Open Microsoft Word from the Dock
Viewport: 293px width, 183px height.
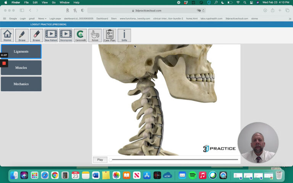pyautogui.click(x=96, y=175)
